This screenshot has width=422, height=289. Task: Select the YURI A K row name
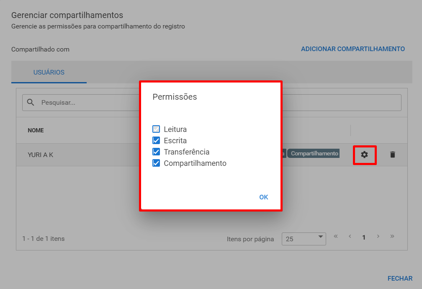[40, 155]
